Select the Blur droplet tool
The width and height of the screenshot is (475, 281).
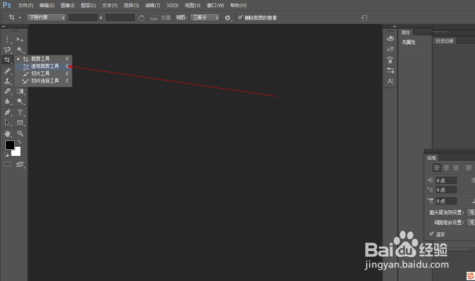[x=7, y=102]
